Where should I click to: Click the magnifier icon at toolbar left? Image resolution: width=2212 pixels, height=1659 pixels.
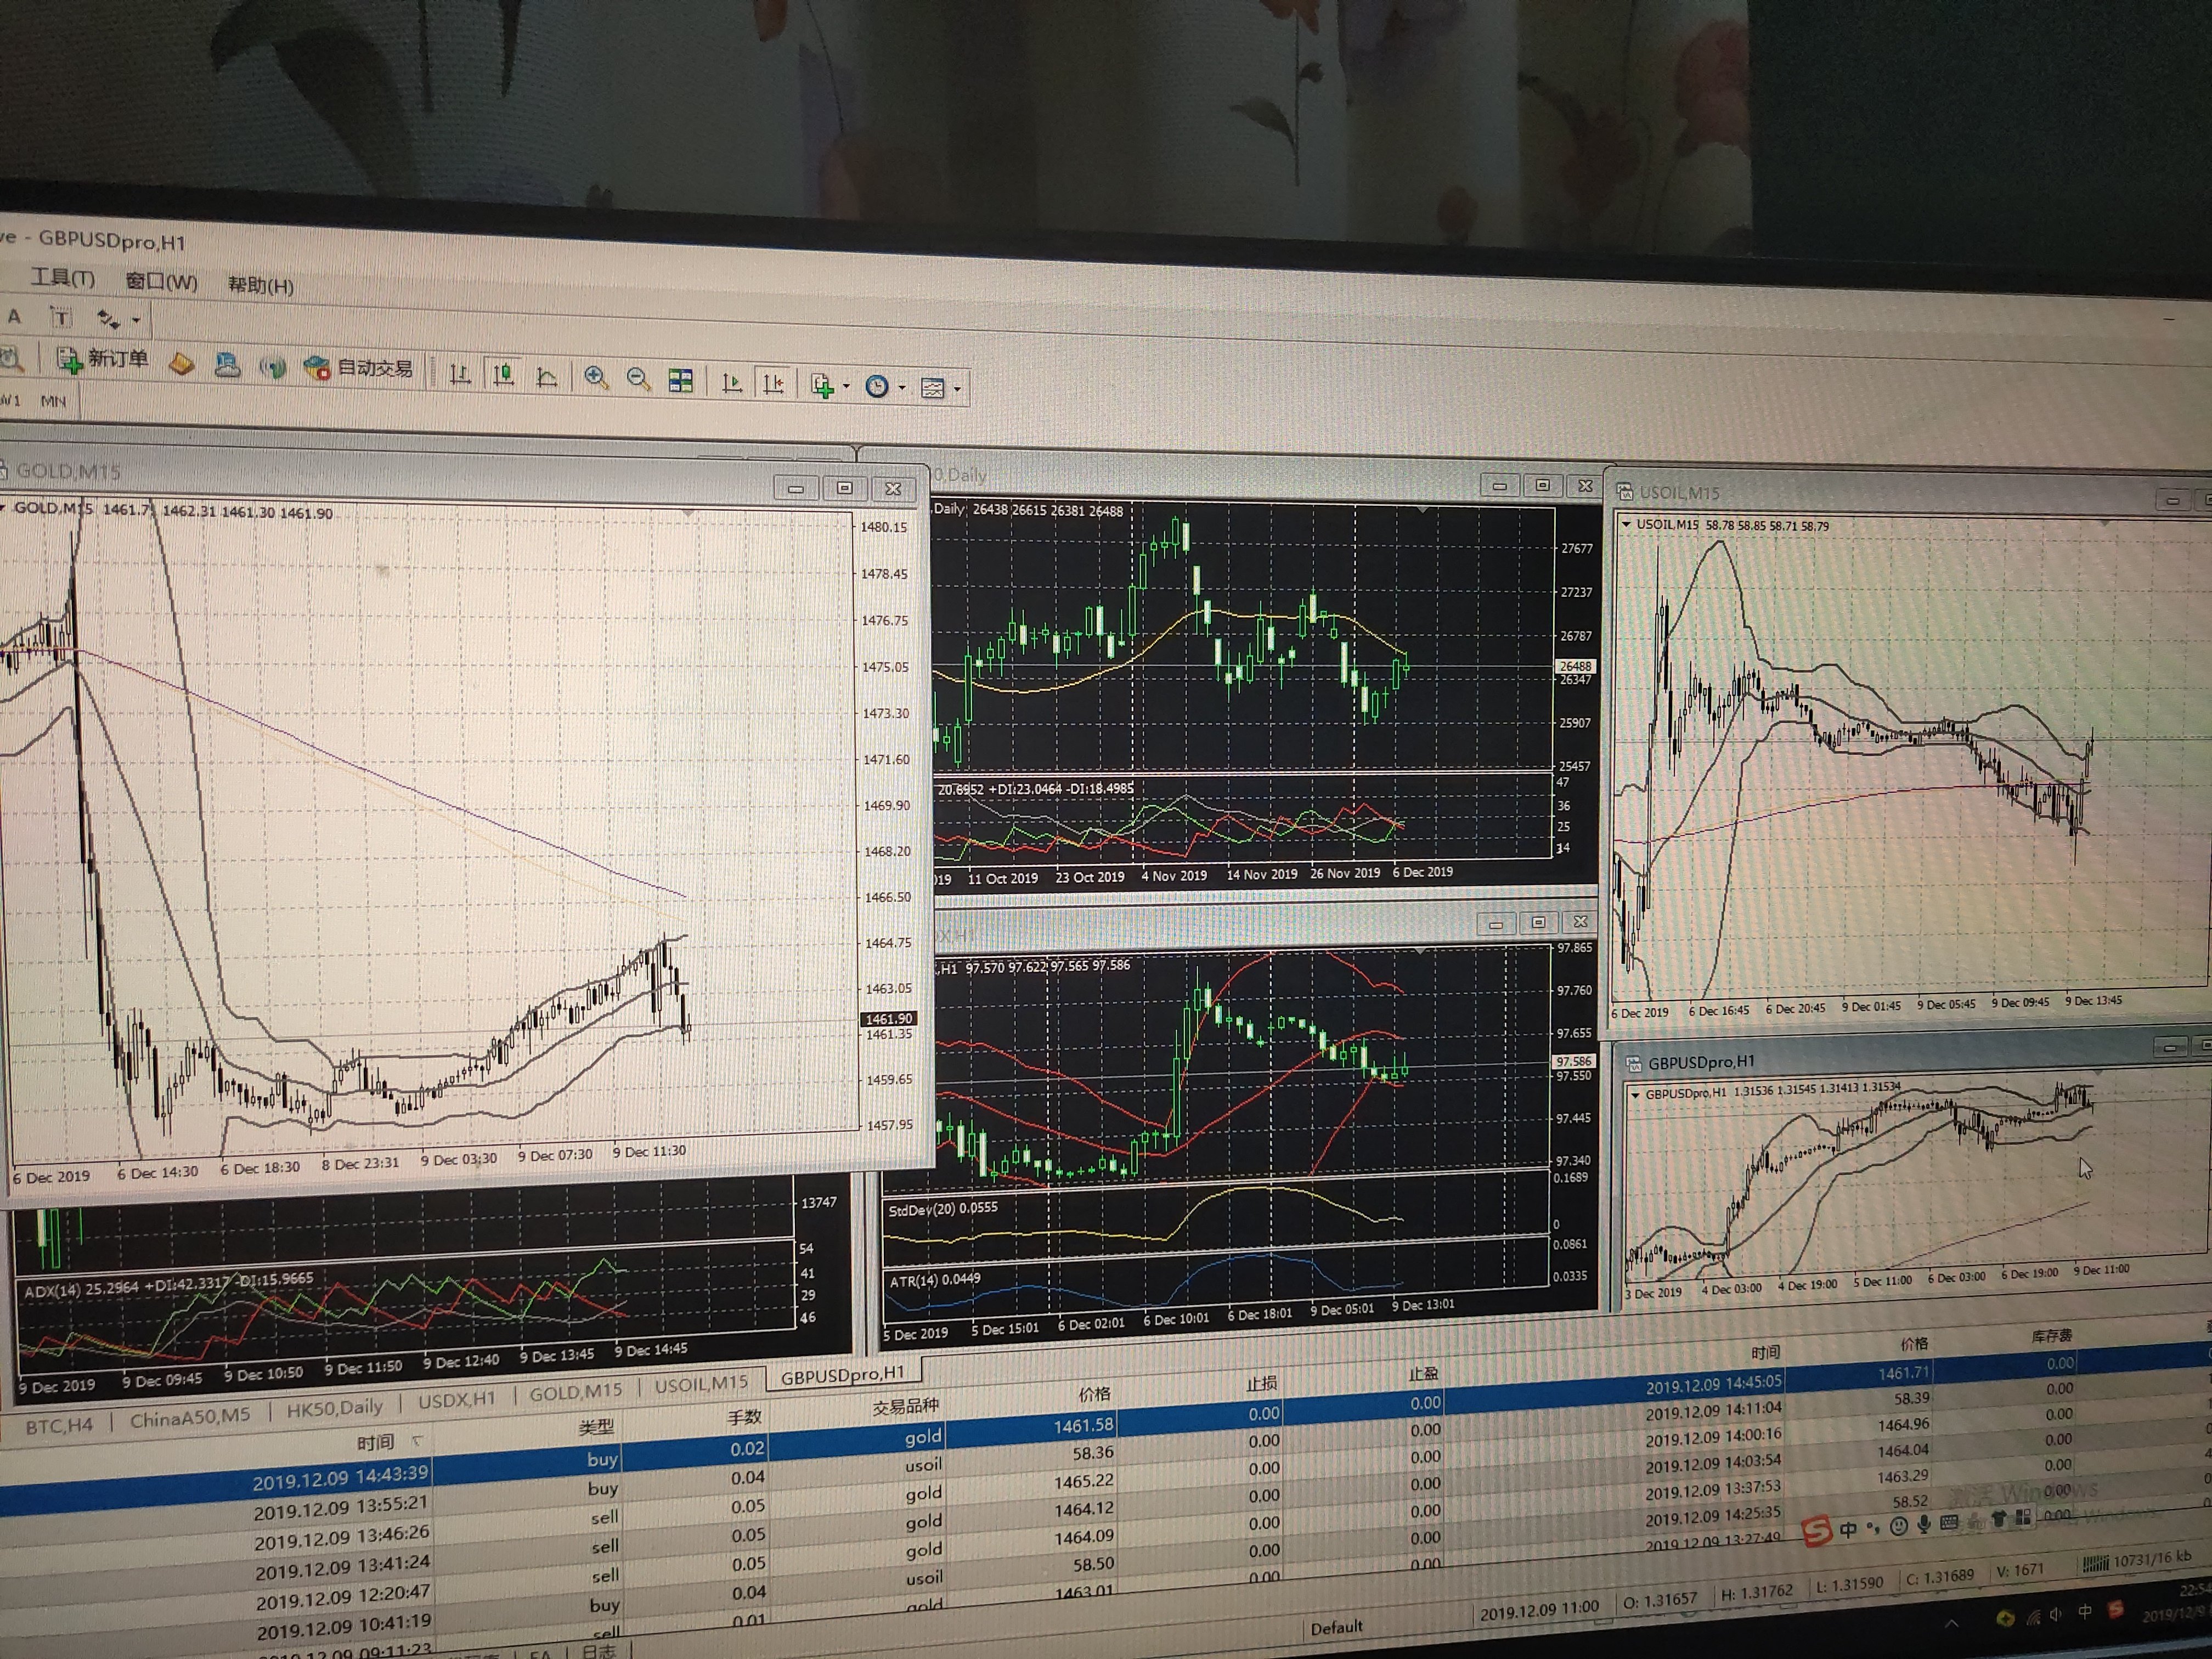pyautogui.click(x=11, y=358)
